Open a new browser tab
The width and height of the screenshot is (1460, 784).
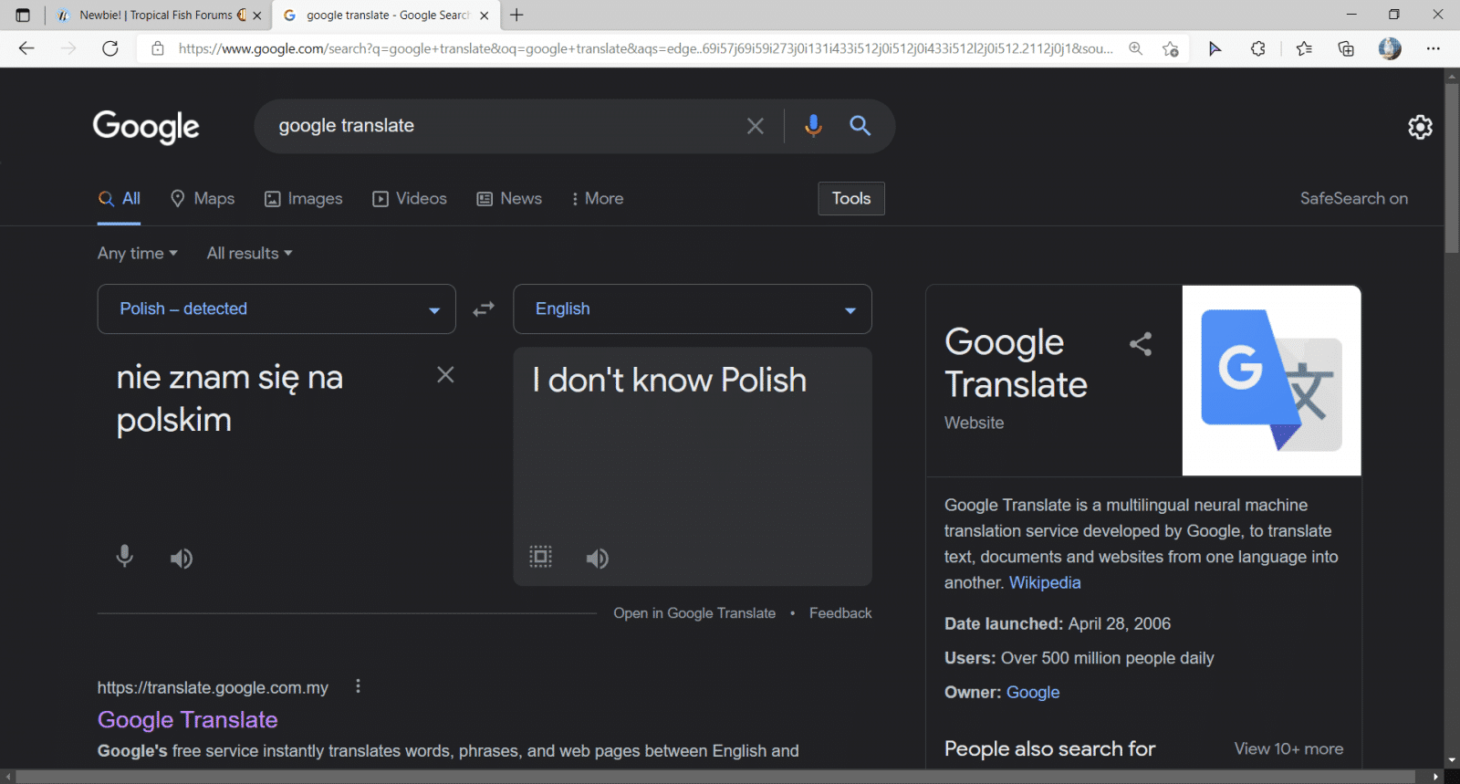(516, 15)
